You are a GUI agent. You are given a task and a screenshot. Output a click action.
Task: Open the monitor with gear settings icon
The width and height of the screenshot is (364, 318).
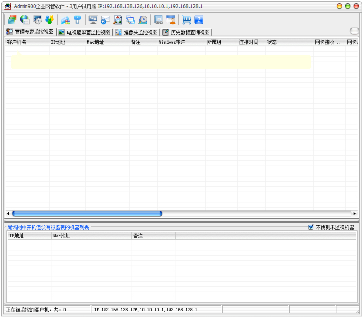tap(37, 20)
